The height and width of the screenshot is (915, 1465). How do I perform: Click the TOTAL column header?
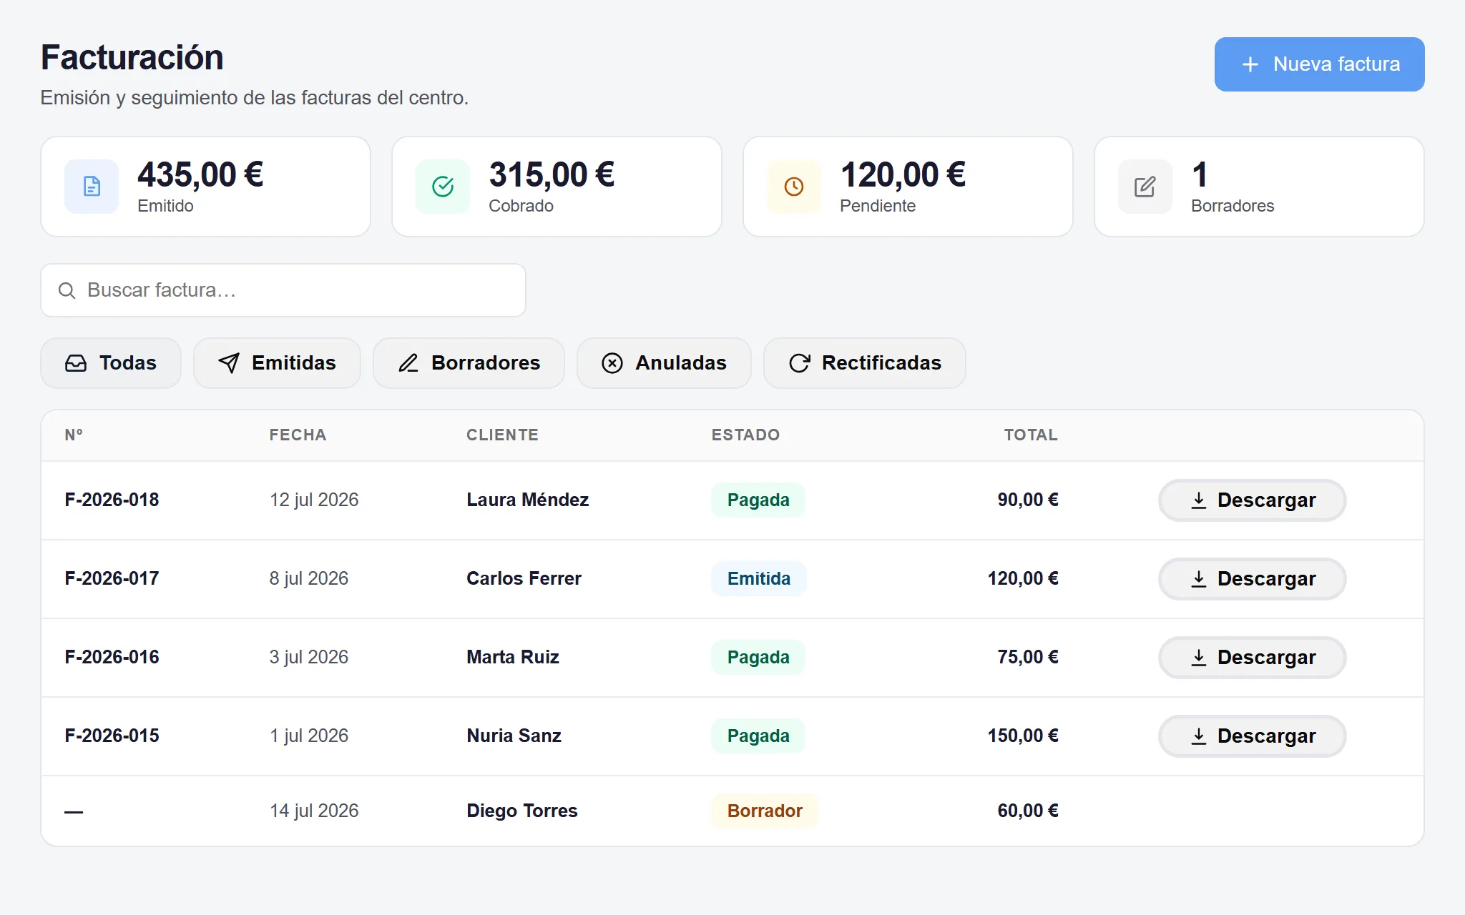1031,435
